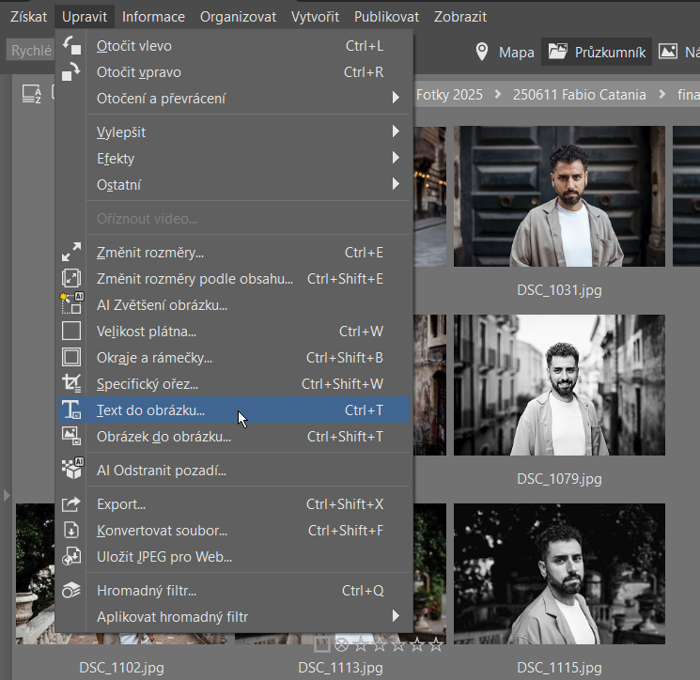The image size is (700, 680).
Task: Switch to the Průzkumník view
Action: coord(598,53)
